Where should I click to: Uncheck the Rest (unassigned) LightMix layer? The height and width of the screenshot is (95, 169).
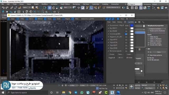pyautogui.click(x=109, y=51)
